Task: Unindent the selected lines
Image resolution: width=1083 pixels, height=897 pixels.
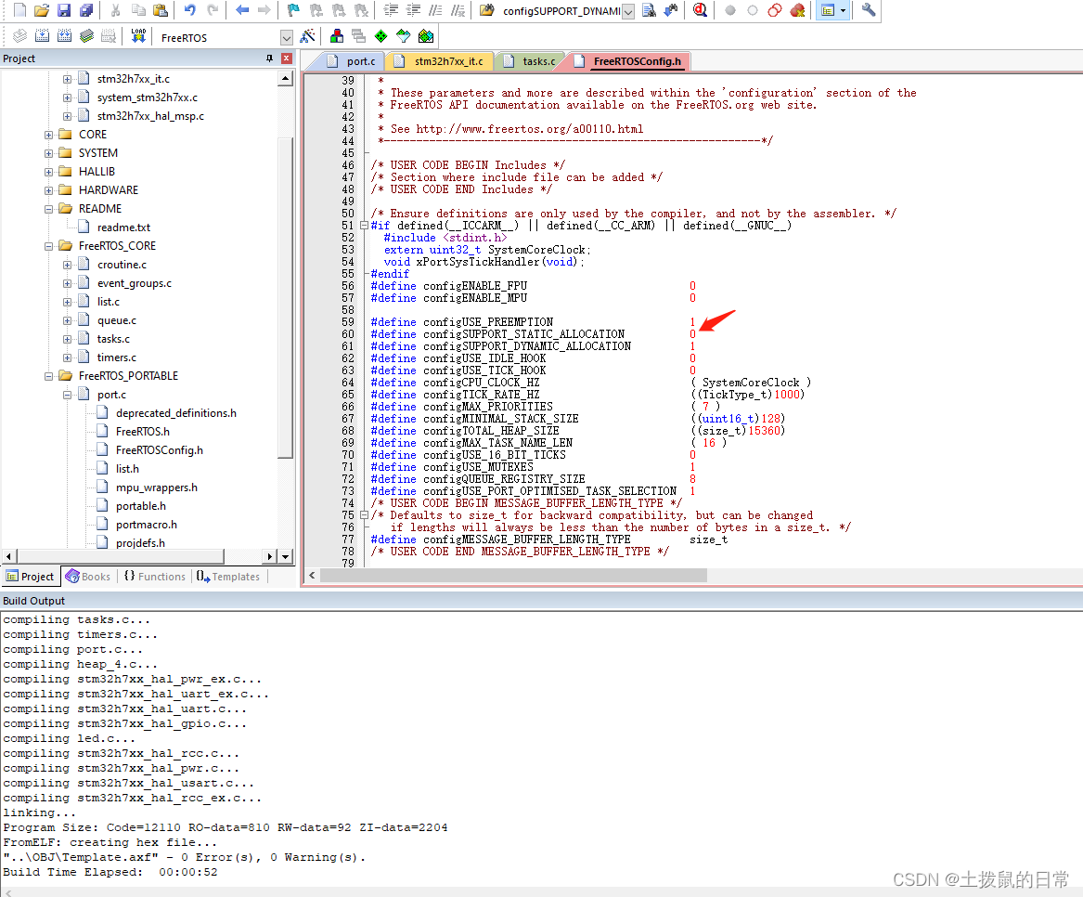Action: [x=413, y=10]
